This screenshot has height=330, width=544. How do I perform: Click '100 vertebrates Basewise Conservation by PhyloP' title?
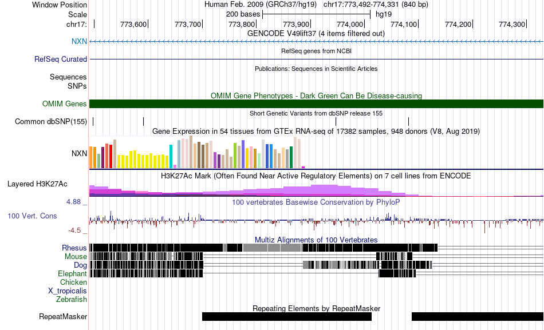[x=316, y=202]
